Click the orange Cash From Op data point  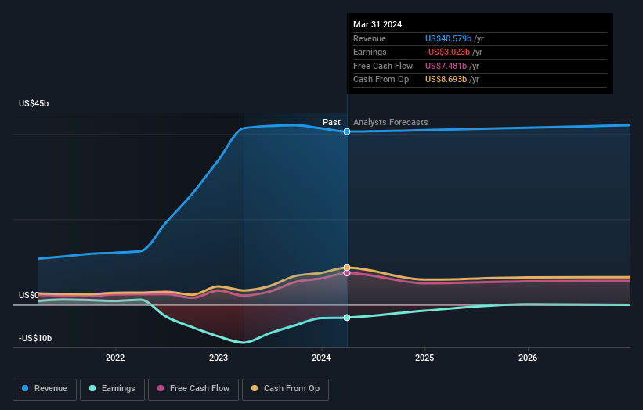(347, 268)
